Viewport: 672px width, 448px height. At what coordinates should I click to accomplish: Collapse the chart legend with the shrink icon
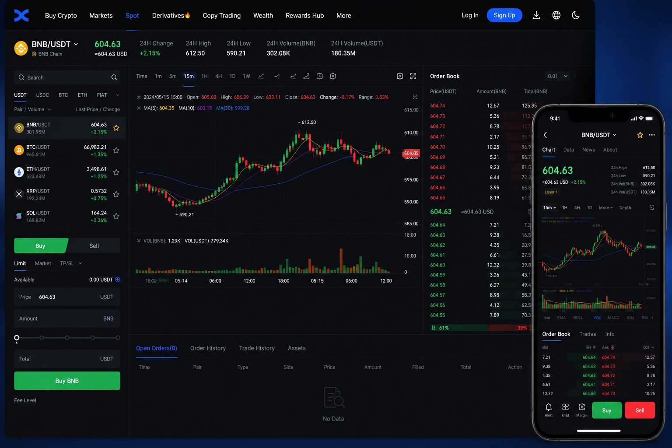tap(415, 97)
